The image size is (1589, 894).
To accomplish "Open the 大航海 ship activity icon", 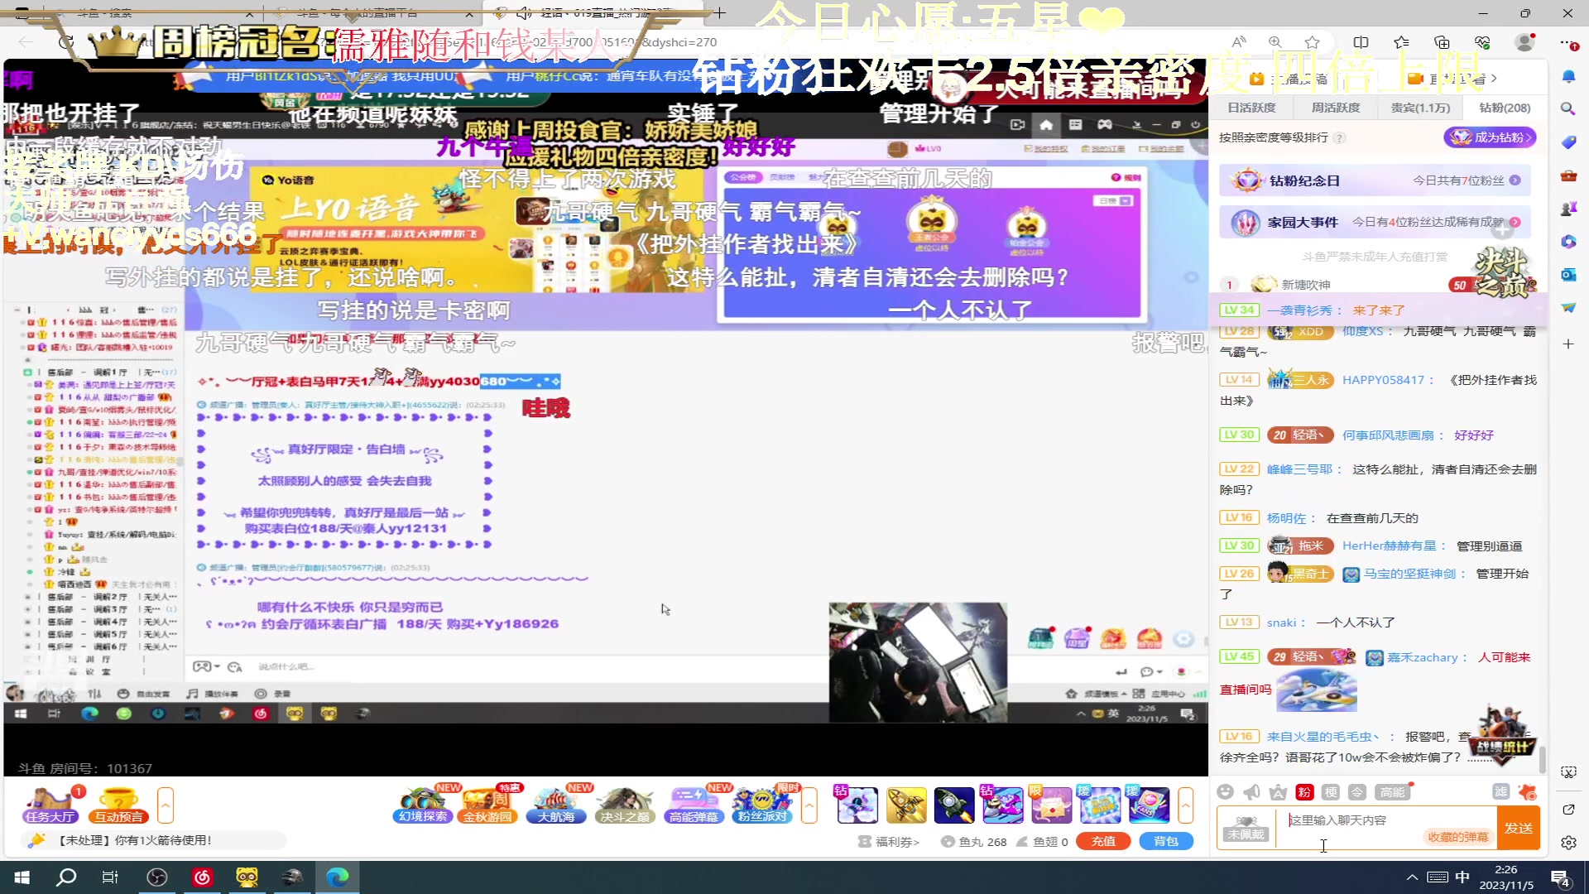I will (x=556, y=805).
